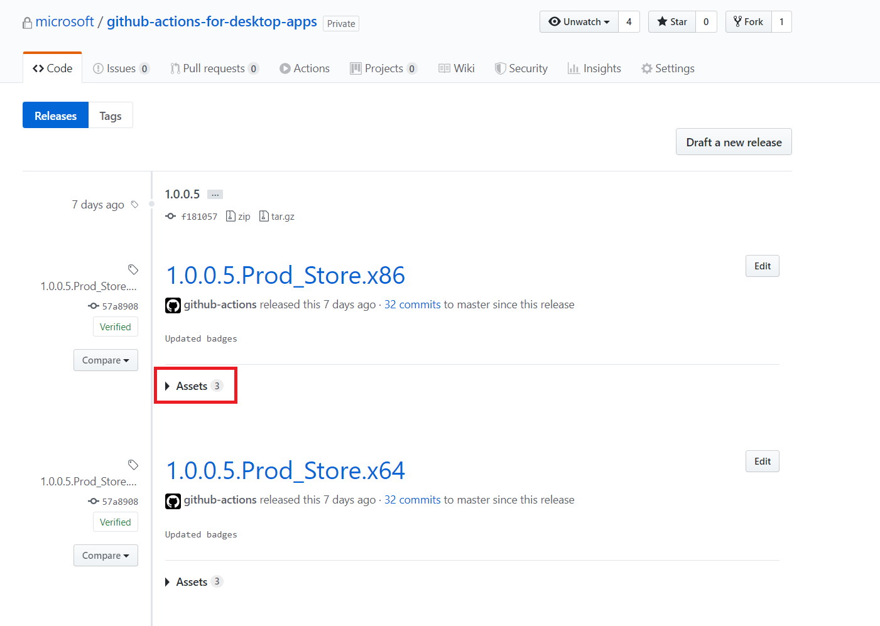The image size is (880, 626).
Task: Click the stargazers count 0
Action: [706, 22]
